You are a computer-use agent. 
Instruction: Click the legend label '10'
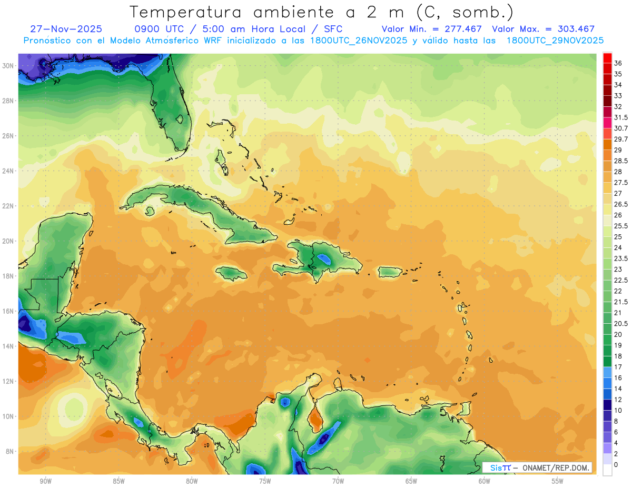[x=618, y=411]
